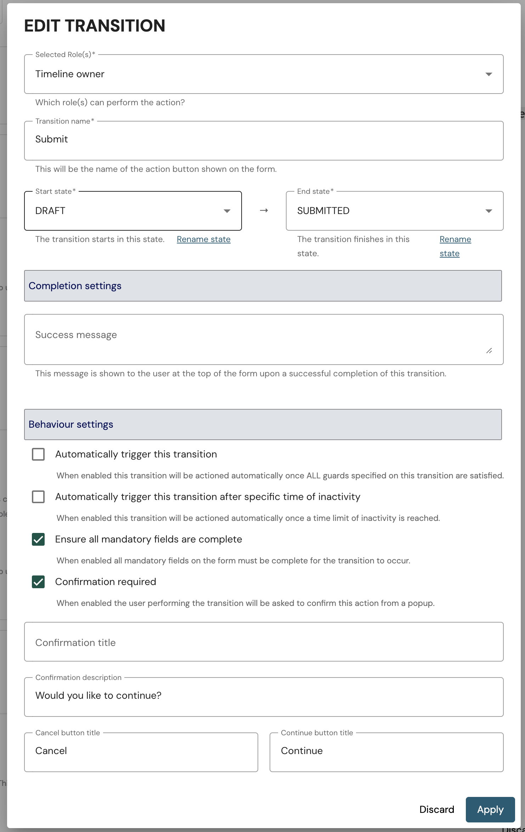The height and width of the screenshot is (832, 525).
Task: Enable auto-trigger after inactivity checkbox
Action: pyautogui.click(x=38, y=497)
